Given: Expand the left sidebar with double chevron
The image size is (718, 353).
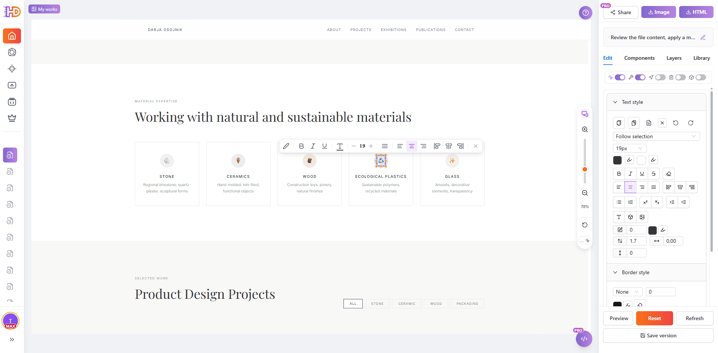Looking at the screenshot, I should [x=12, y=340].
